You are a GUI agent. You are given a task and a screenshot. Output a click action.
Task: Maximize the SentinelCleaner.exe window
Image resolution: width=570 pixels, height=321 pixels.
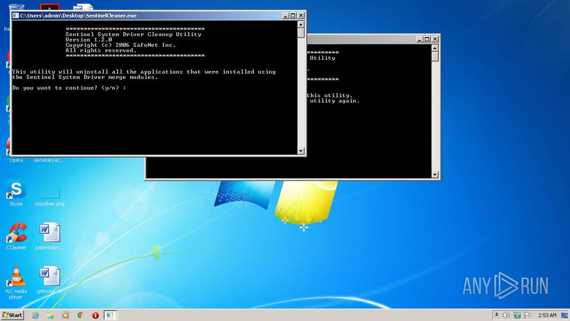293,16
